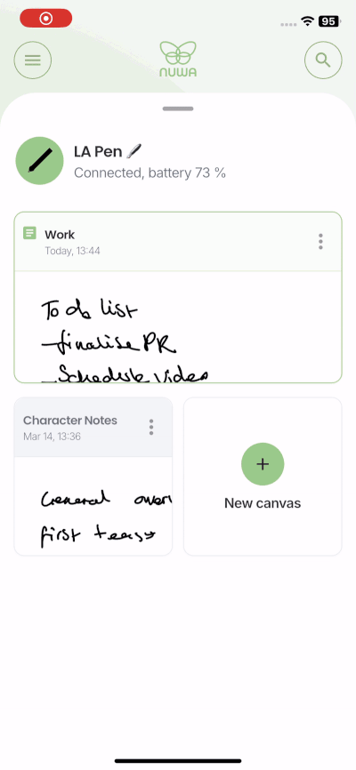
Task: Tap the New canvas label
Action: (263, 503)
